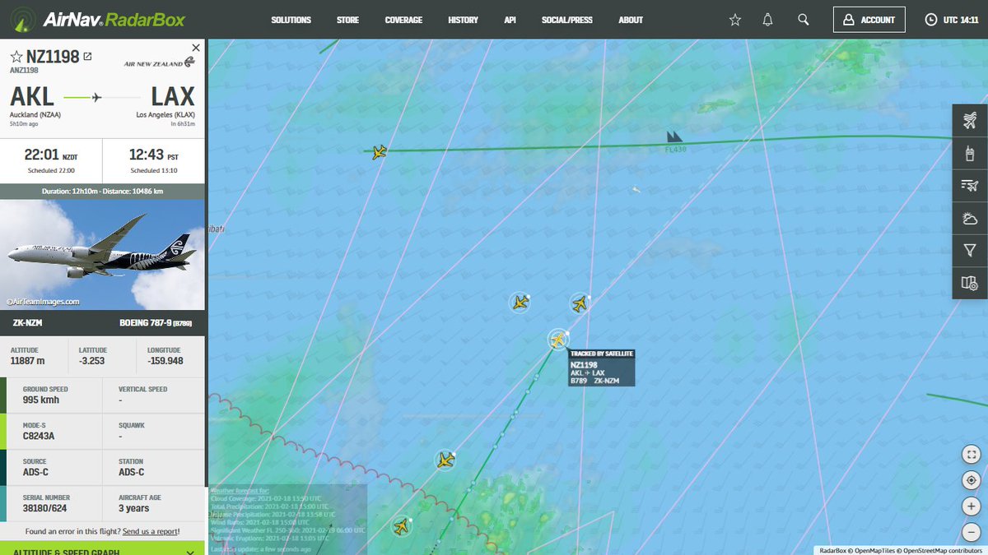Expand the Altitude & Speed Graph section
988x555 pixels.
tap(102, 553)
